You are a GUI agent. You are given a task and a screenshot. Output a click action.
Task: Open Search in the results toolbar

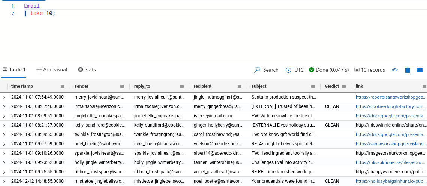[266, 70]
